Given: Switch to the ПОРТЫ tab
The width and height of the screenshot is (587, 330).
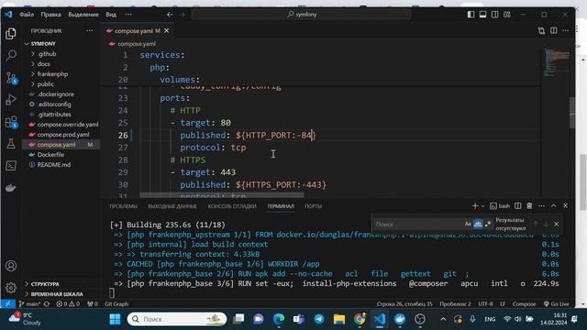Looking at the screenshot, I should click(313, 206).
